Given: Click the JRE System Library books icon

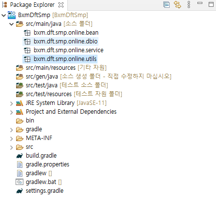Looking at the screenshot, I should [x=20, y=103].
